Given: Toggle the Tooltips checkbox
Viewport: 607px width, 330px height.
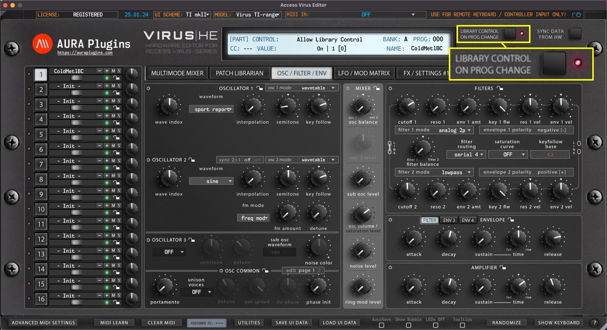Looking at the screenshot, I should pyautogui.click(x=462, y=325).
